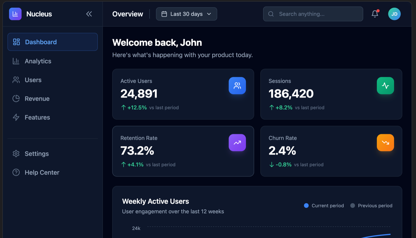
Task: Toggle Previous period legend item
Action: [x=371, y=206]
